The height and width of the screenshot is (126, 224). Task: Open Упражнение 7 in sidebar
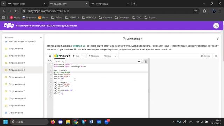click(17, 91)
